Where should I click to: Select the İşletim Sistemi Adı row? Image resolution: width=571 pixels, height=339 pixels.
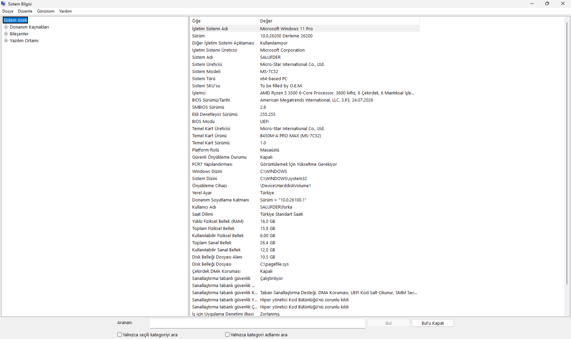click(305, 29)
